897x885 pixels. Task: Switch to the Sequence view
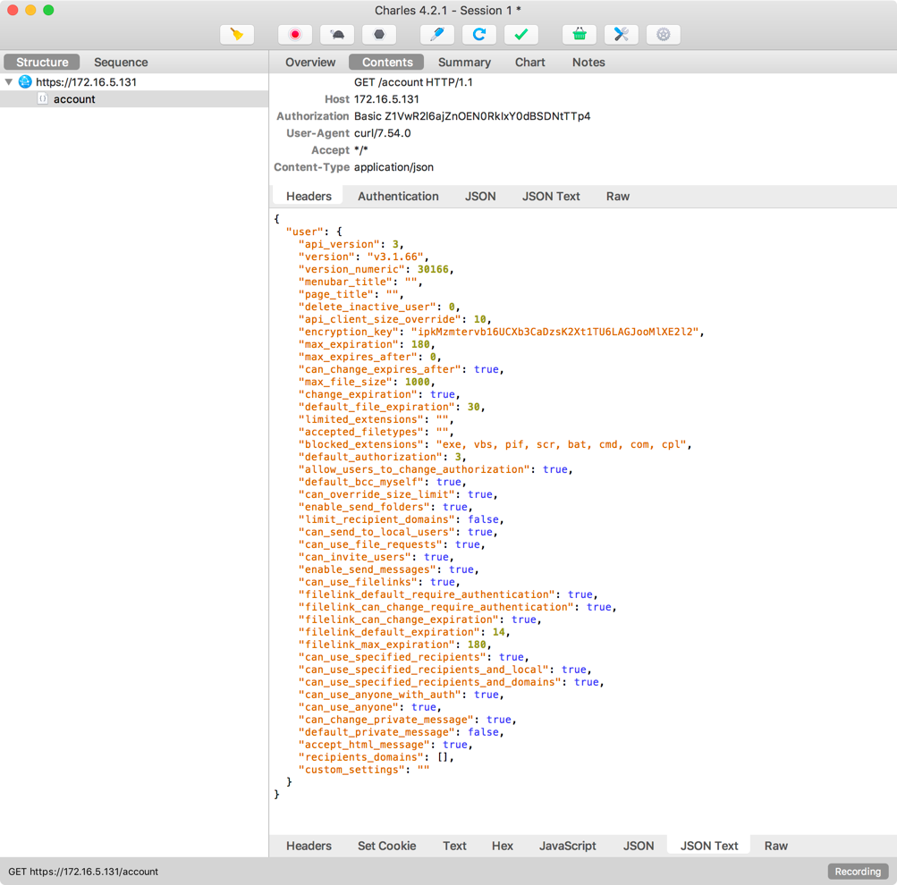pos(121,63)
